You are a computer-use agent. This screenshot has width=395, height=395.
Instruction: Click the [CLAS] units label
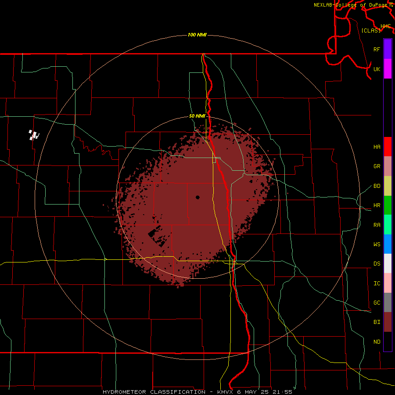point(371,30)
